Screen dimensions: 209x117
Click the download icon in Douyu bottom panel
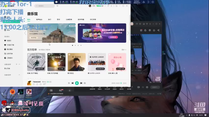pyautogui.click(x=69, y=90)
